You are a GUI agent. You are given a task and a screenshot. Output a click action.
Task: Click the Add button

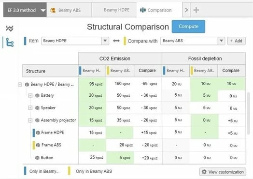[x=237, y=41]
